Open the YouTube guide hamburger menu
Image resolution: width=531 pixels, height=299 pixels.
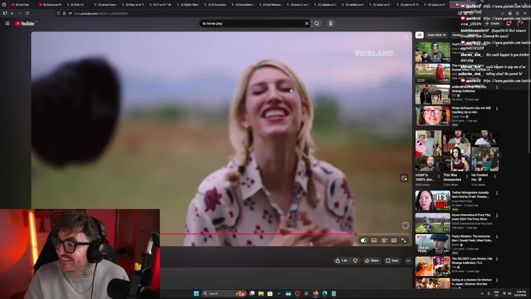(7, 23)
